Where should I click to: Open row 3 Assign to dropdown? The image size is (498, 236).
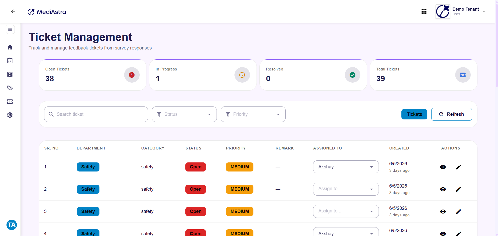(346, 211)
